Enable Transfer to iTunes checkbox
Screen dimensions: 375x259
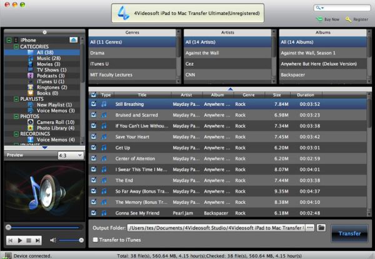pyautogui.click(x=95, y=240)
